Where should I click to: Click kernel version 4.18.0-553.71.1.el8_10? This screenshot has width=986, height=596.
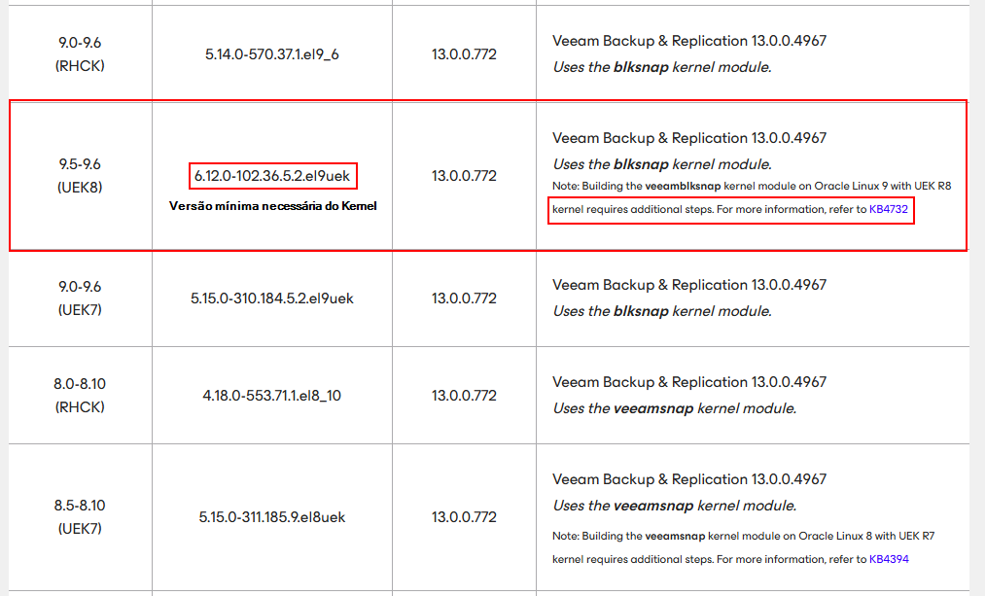[272, 396]
